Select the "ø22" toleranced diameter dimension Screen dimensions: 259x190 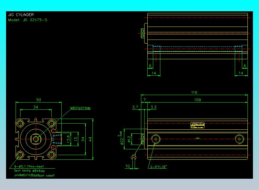tap(121, 138)
